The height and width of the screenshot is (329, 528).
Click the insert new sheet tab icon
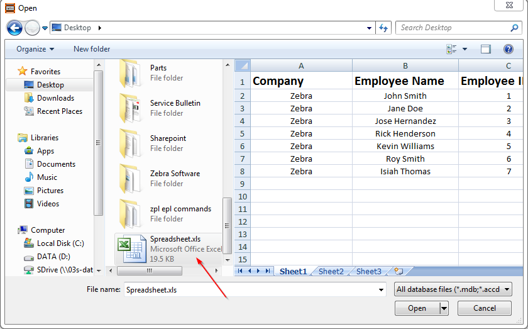(398, 272)
